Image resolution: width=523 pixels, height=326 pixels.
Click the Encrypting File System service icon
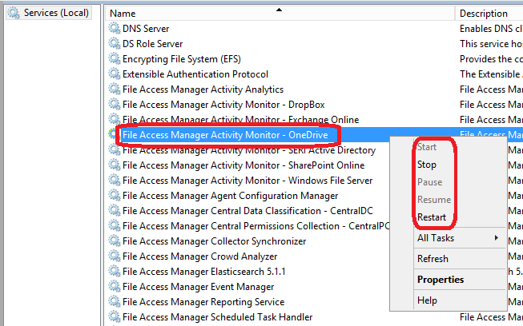(x=115, y=59)
